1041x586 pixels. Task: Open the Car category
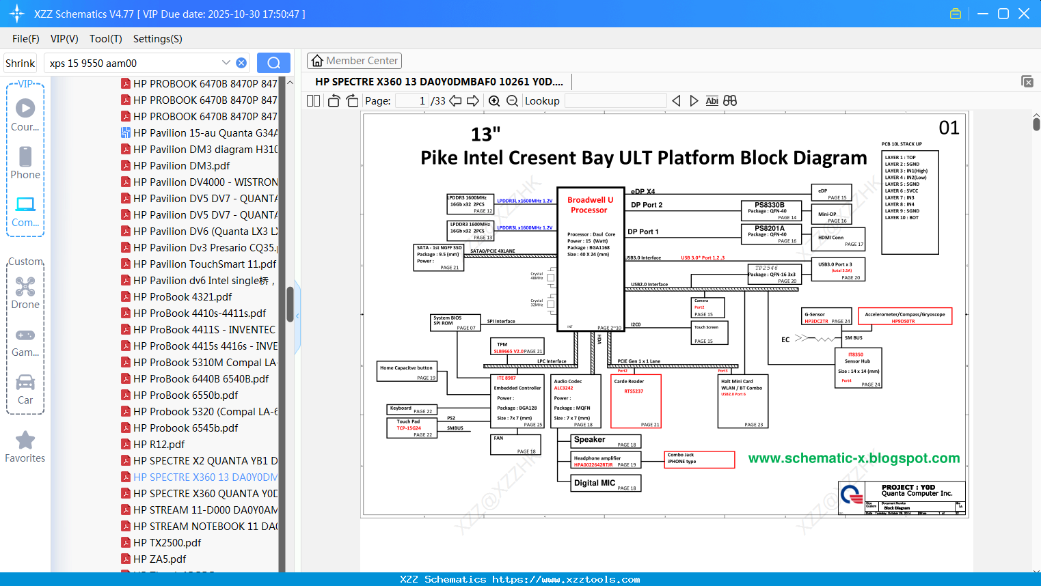(x=25, y=389)
